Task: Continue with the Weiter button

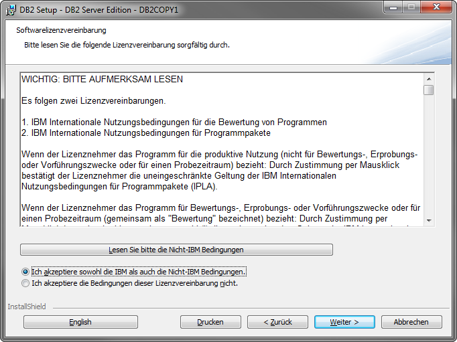Action: pos(344,322)
